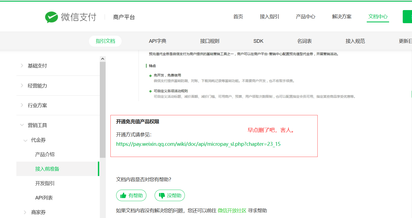Image resolution: width=412 pixels, height=218 pixels.
Task: Select 文档中心 in top navigation
Action: (x=378, y=17)
